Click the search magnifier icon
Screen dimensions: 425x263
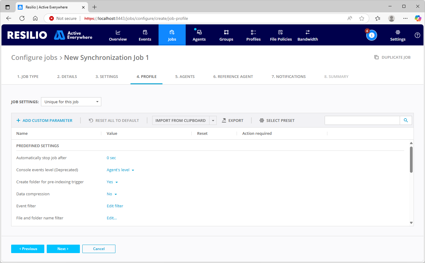(406, 120)
